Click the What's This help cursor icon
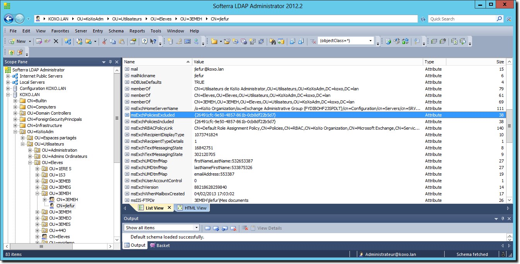Viewport: 520px width, 264px height. point(153,41)
